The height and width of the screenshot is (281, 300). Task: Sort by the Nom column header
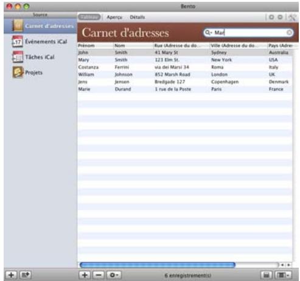pos(133,46)
